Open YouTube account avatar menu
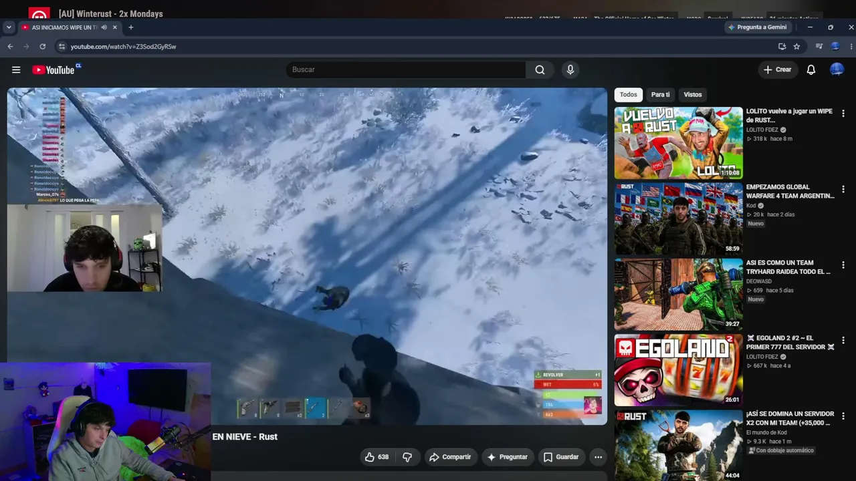This screenshot has height=481, width=856. tap(837, 69)
